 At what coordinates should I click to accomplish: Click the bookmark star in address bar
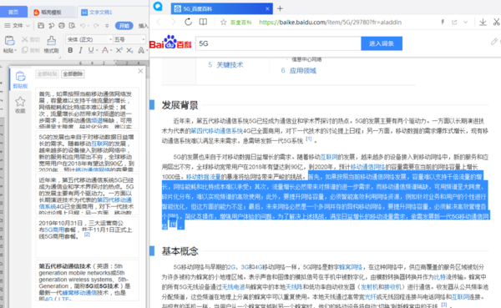224,23
